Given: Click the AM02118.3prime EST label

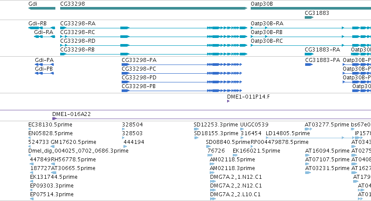Looking at the screenshot, I should (232, 169).
